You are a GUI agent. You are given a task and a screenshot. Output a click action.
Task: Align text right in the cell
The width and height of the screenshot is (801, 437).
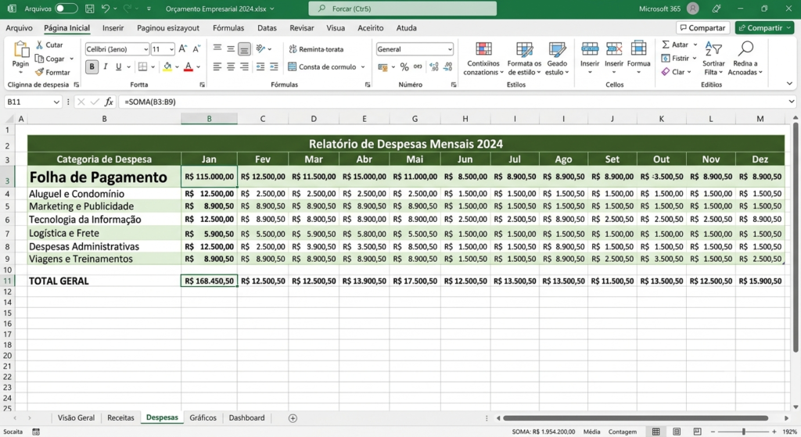(244, 66)
